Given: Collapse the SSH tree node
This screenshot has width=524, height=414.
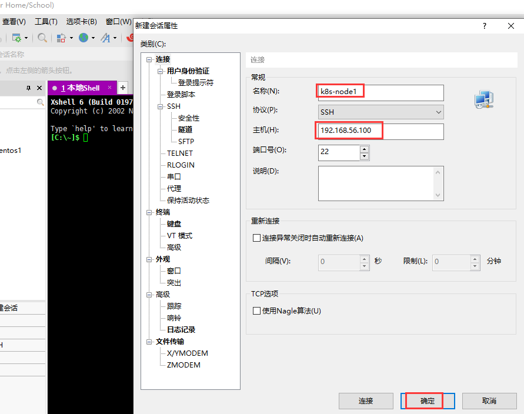Looking at the screenshot, I should coord(161,107).
